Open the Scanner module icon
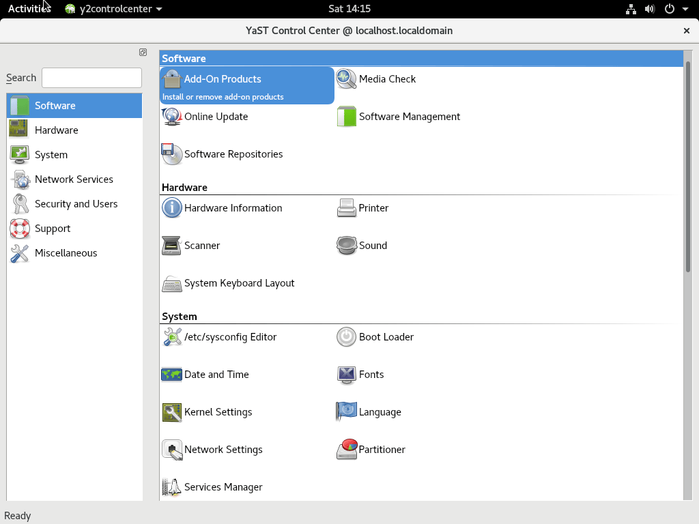This screenshot has width=699, height=524. (x=171, y=246)
